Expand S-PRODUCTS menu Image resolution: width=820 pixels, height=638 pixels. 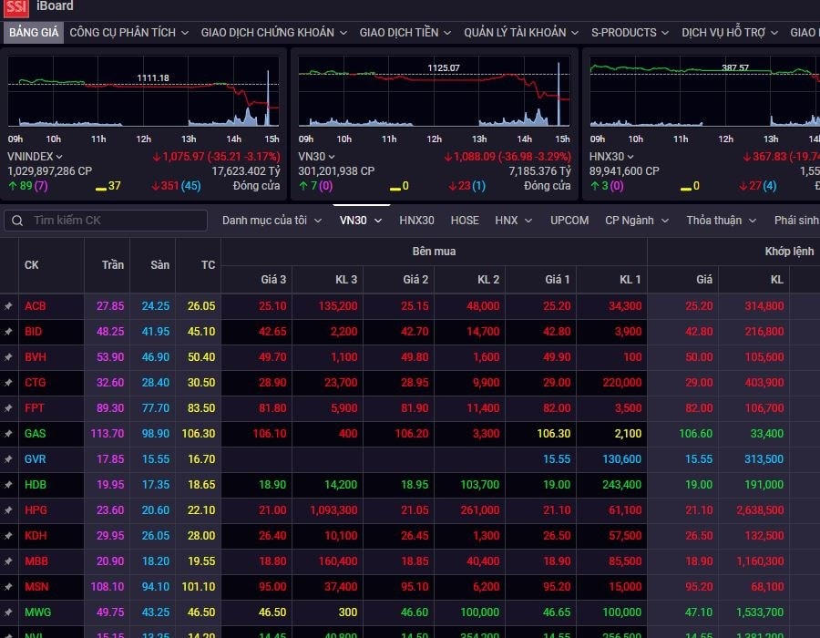(630, 33)
